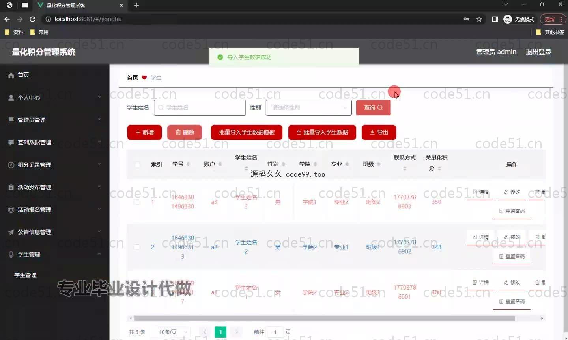Sort by the 学院 column arrows
This screenshot has height=340, width=568.
pyautogui.click(x=315, y=164)
